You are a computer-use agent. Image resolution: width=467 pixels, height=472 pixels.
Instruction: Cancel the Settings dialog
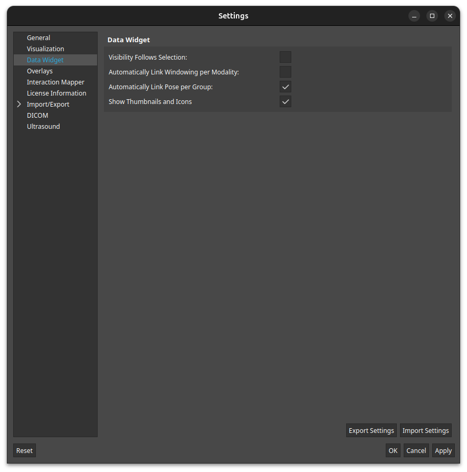point(416,451)
